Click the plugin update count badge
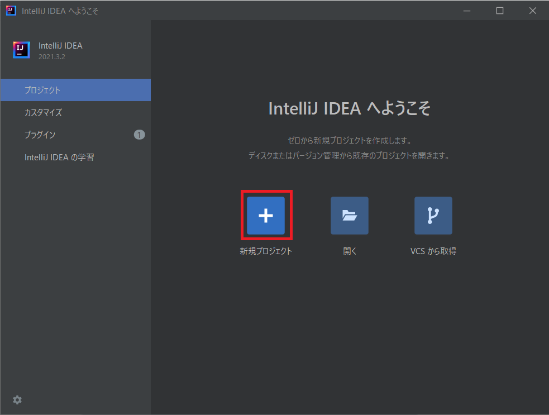This screenshot has width=549, height=415. [140, 135]
